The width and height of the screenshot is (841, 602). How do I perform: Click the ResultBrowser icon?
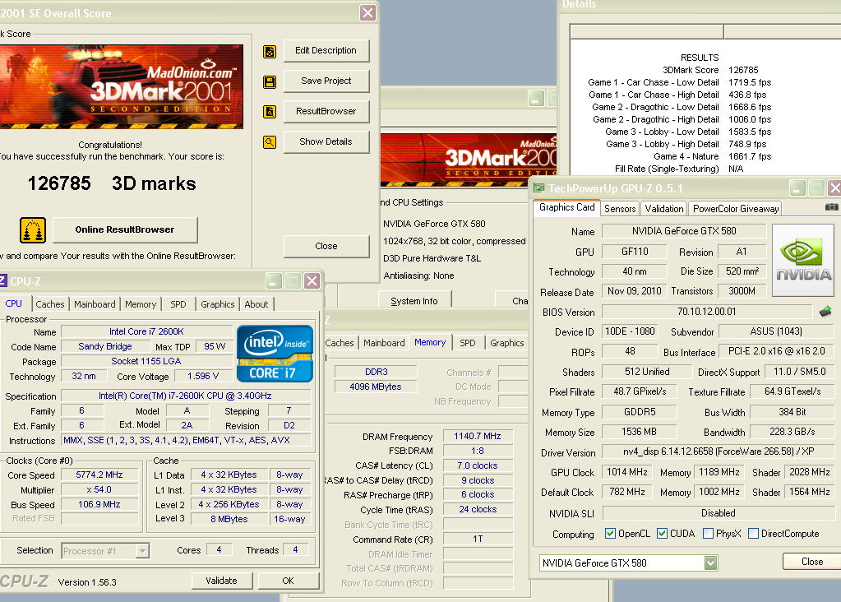pyautogui.click(x=270, y=112)
